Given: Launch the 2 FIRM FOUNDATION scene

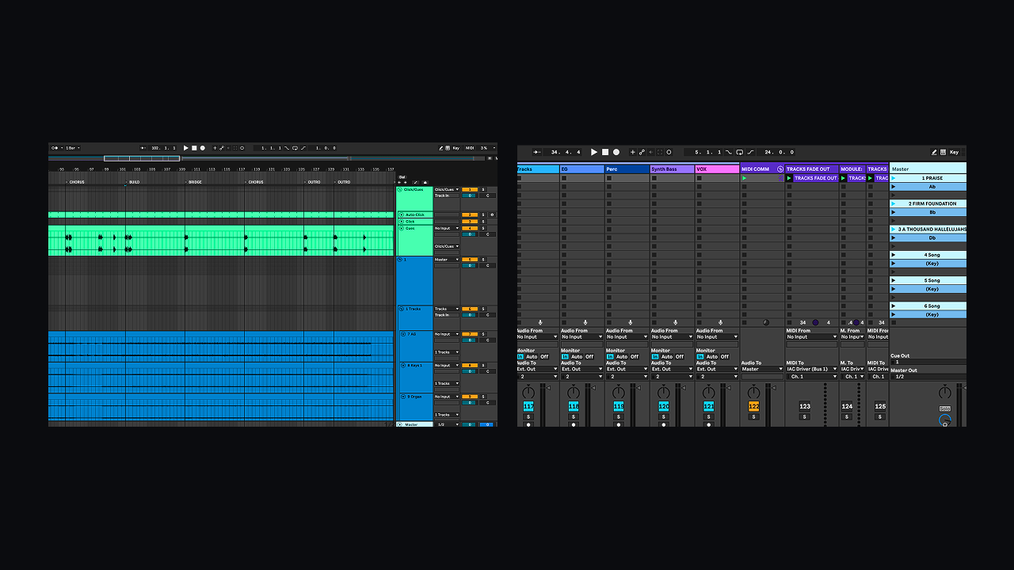Looking at the screenshot, I should [894, 203].
